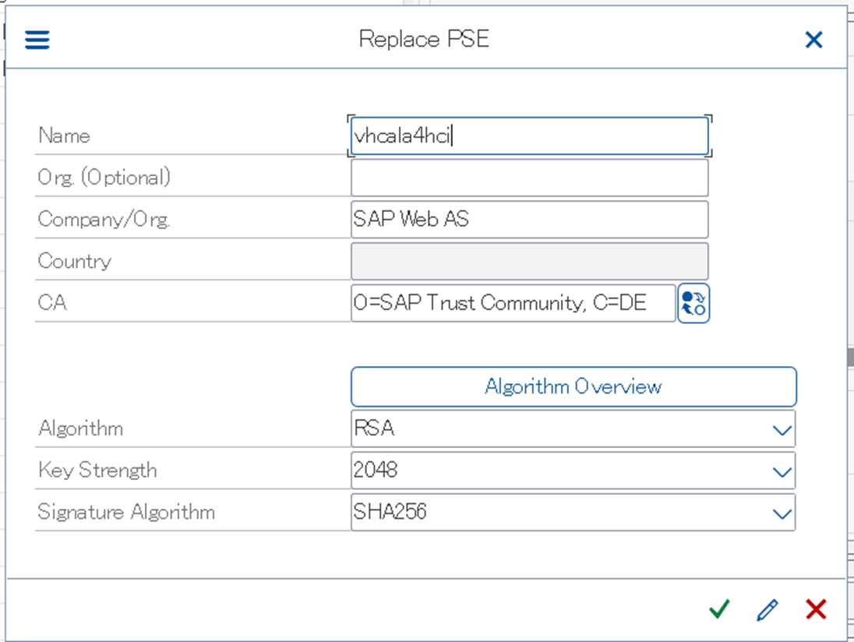Image resolution: width=854 pixels, height=642 pixels.
Task: Open the hamburger menu icon
Action: click(37, 40)
